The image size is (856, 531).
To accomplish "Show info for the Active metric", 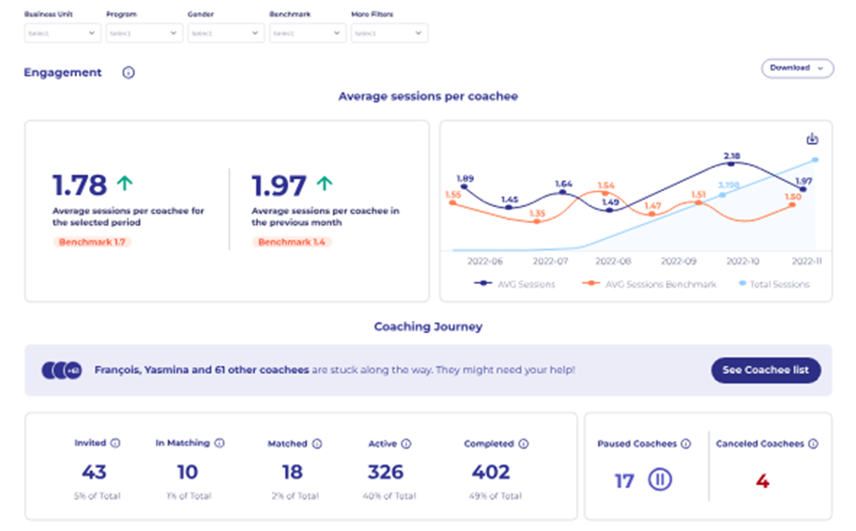I will click(x=406, y=444).
